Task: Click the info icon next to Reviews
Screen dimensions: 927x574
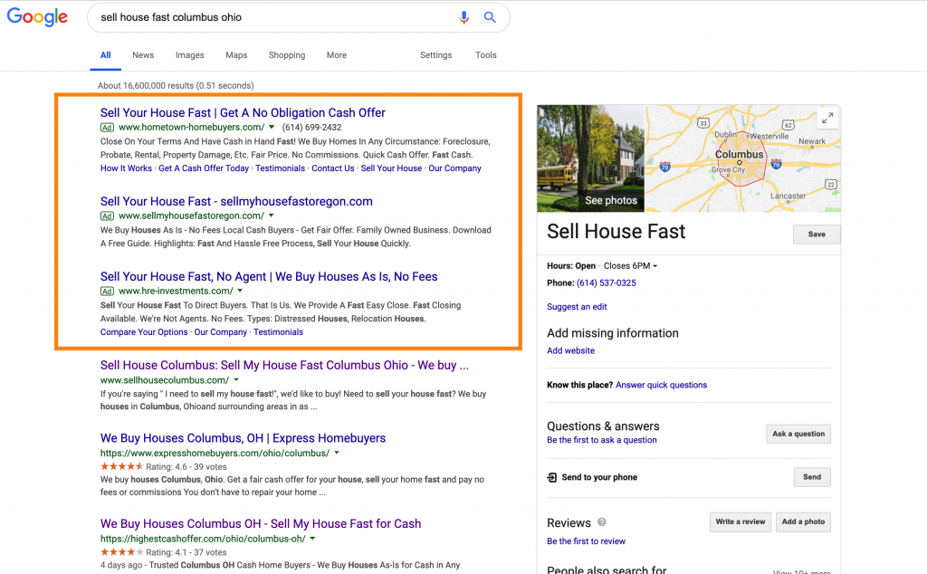Action: tap(603, 521)
